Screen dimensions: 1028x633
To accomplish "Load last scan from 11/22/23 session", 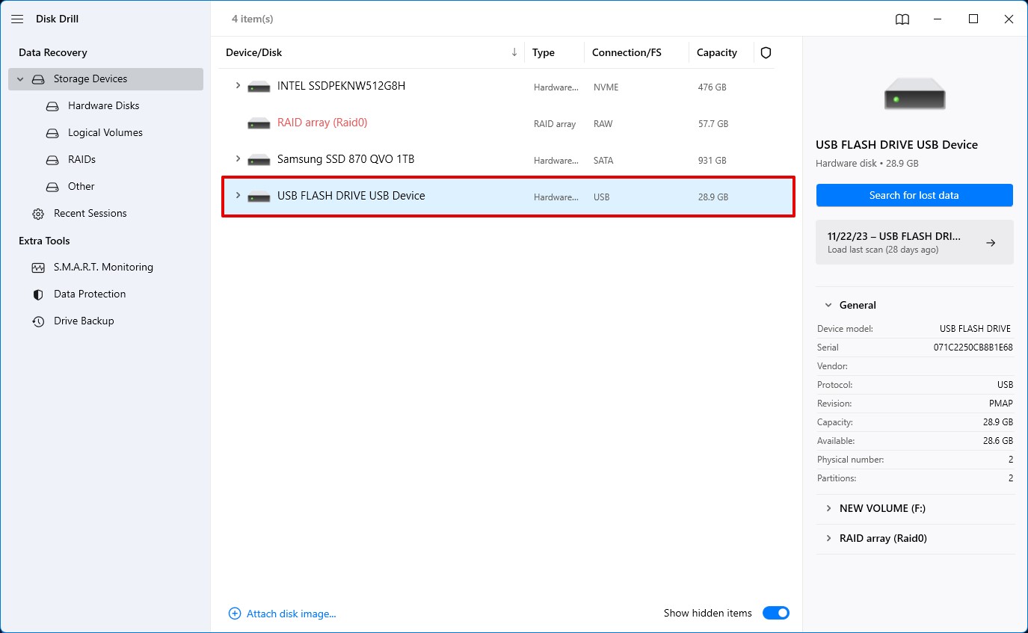I will pos(914,242).
